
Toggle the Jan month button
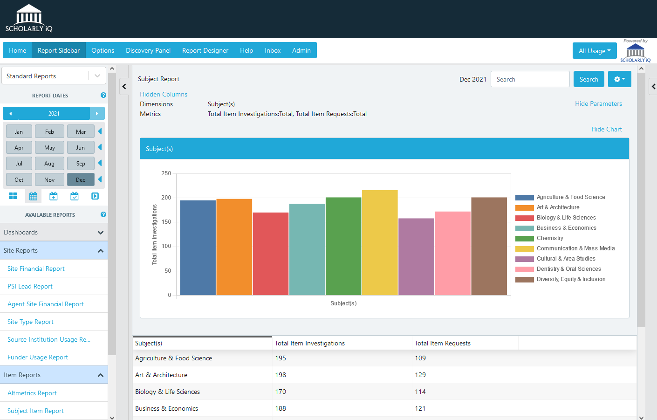19,132
